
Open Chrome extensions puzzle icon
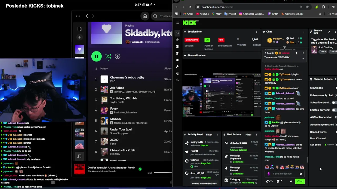coord(323,7)
